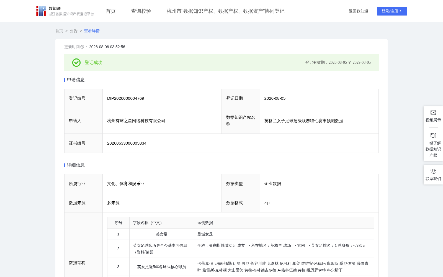443x277 pixels.
Task: Click 返回数知通 link
Action: coord(359,11)
